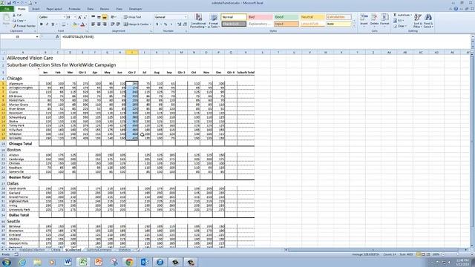Open Conditional Formatting
This screenshot has height=267, width=475.
pyautogui.click(x=198, y=21)
